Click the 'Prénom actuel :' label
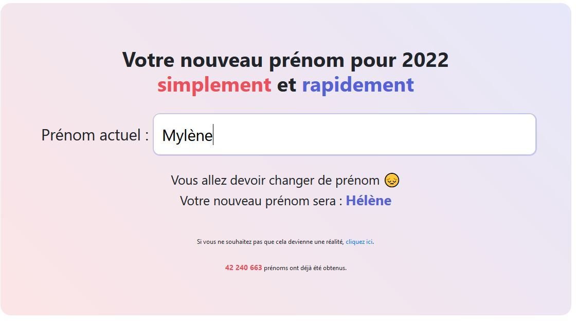The image size is (577, 321). (x=95, y=135)
